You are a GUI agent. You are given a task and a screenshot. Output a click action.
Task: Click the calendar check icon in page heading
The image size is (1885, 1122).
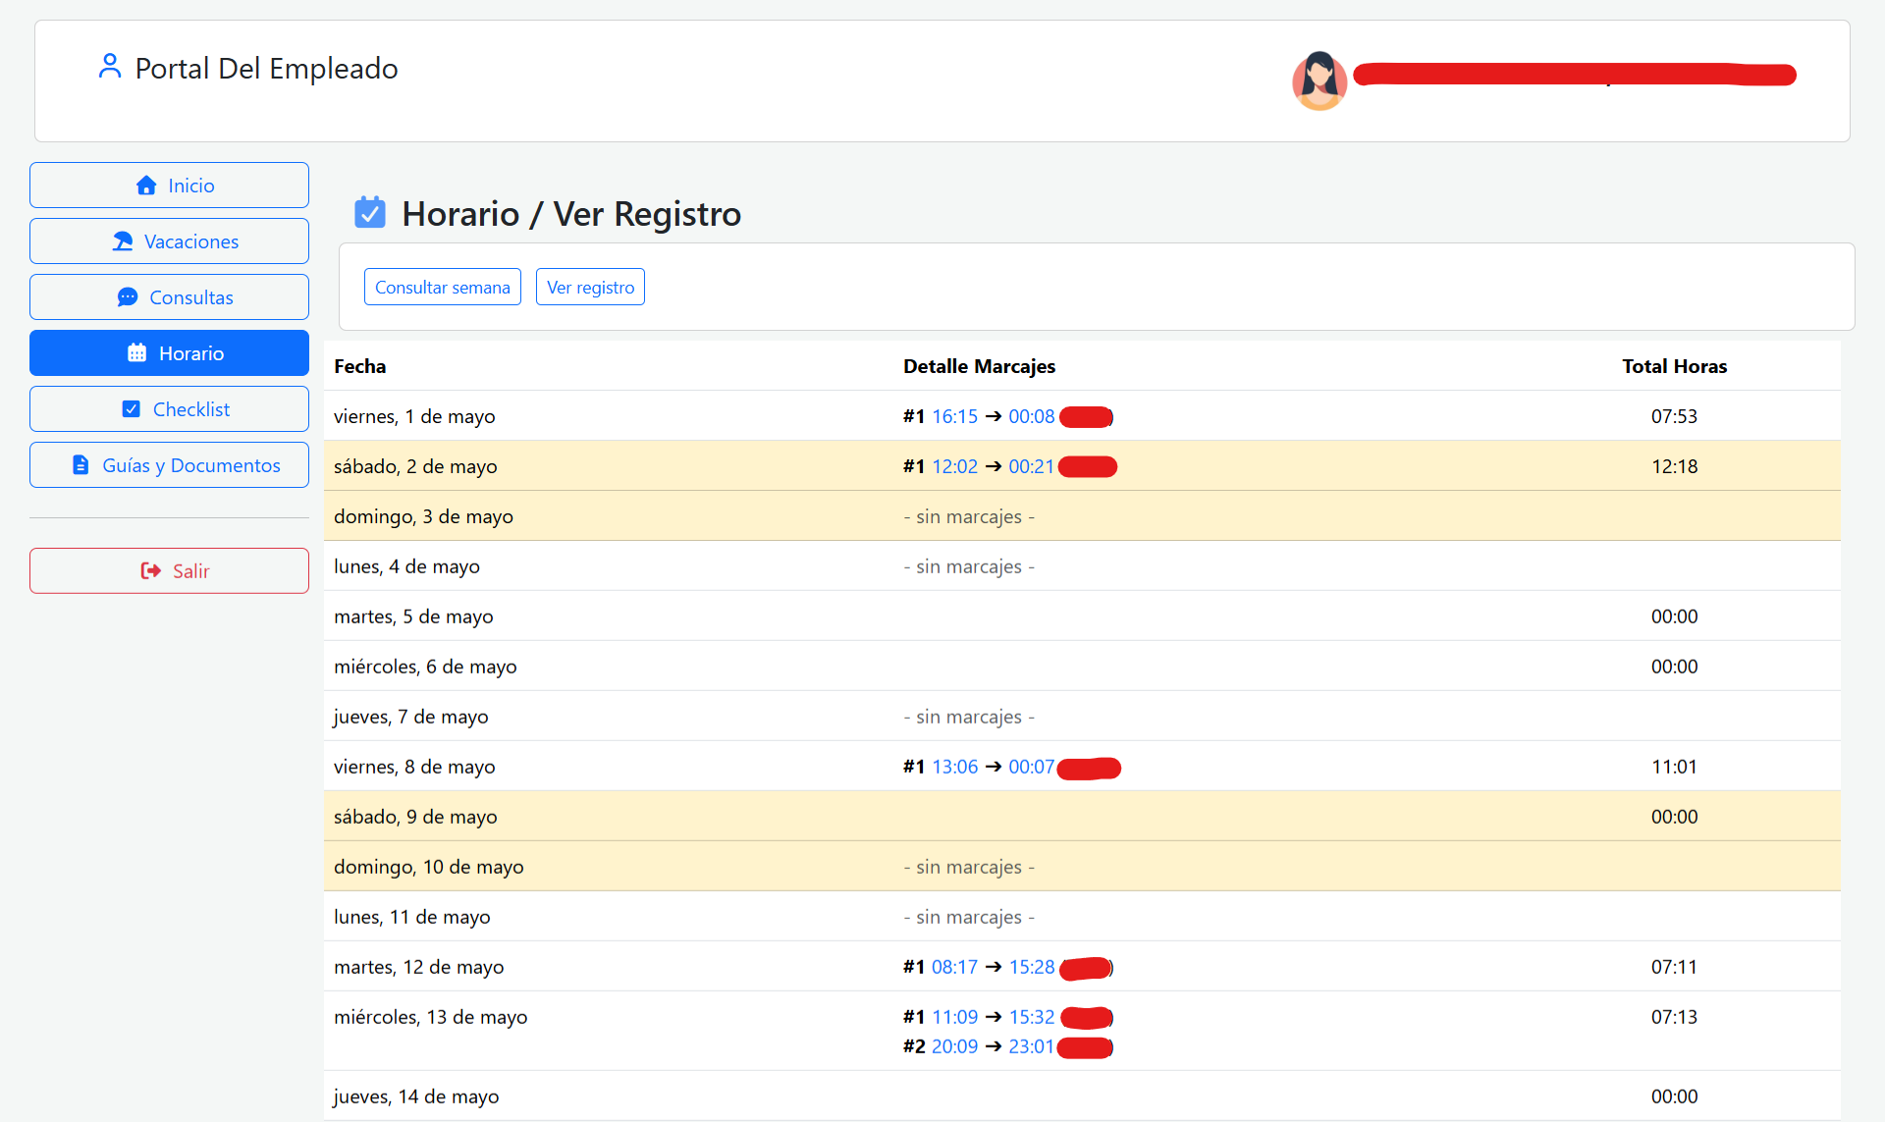tap(370, 212)
